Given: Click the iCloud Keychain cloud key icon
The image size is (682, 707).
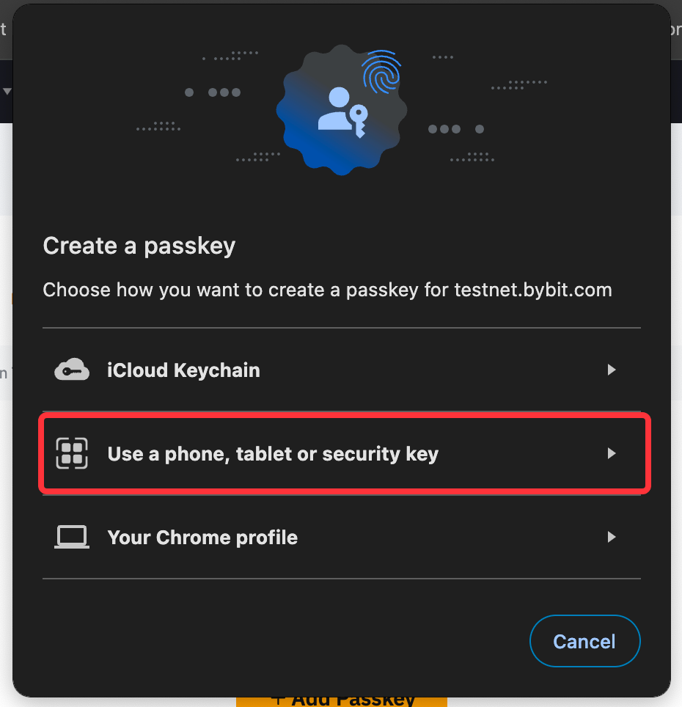Looking at the screenshot, I should pyautogui.click(x=72, y=370).
